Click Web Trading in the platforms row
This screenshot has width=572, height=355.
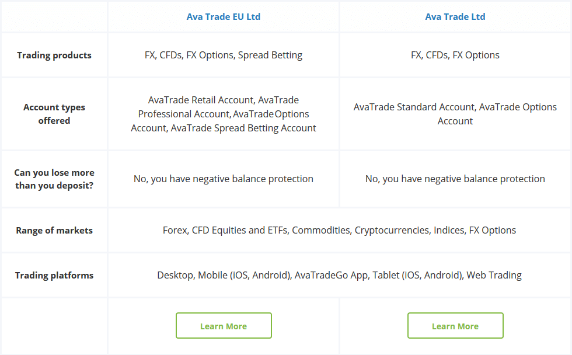[493, 275]
